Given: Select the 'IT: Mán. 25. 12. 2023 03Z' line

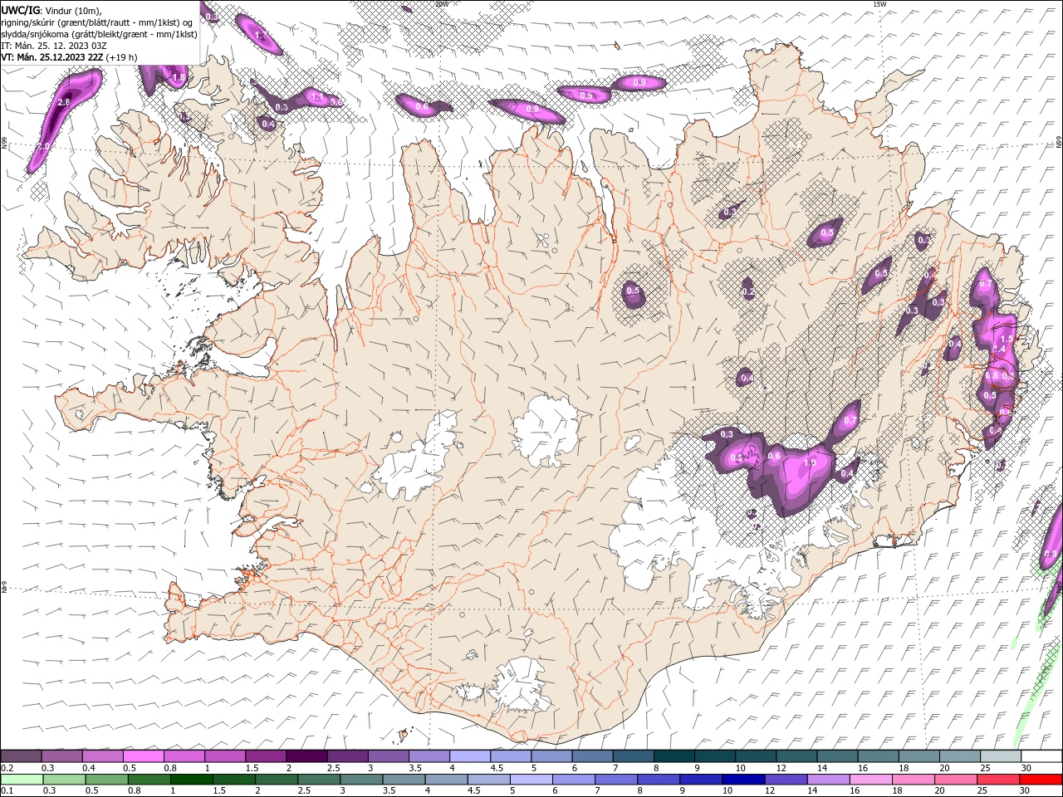Looking at the screenshot, I should [x=54, y=46].
